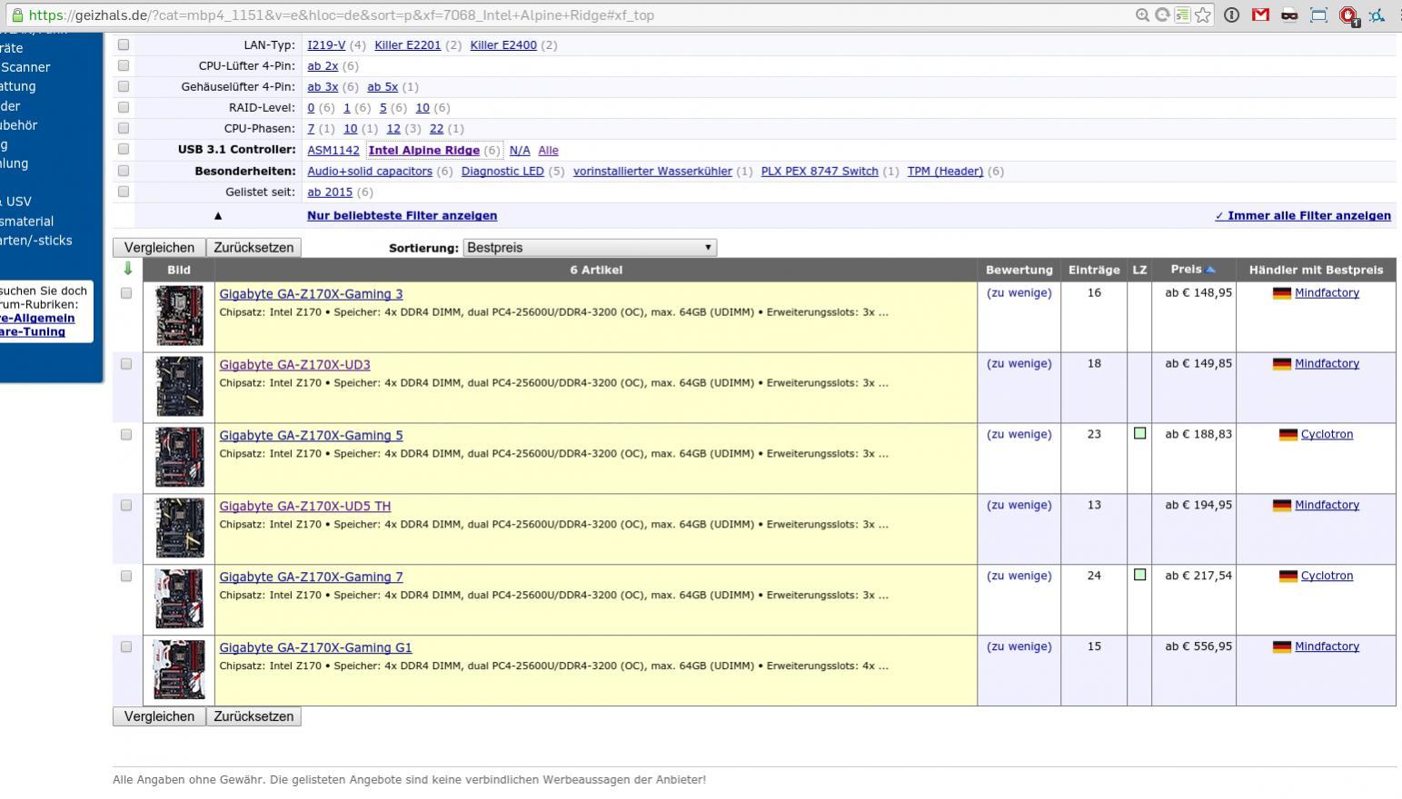Viewport: 1402px width, 799px height.
Task: Click the masked-face incognito extension icon
Action: point(1289,15)
